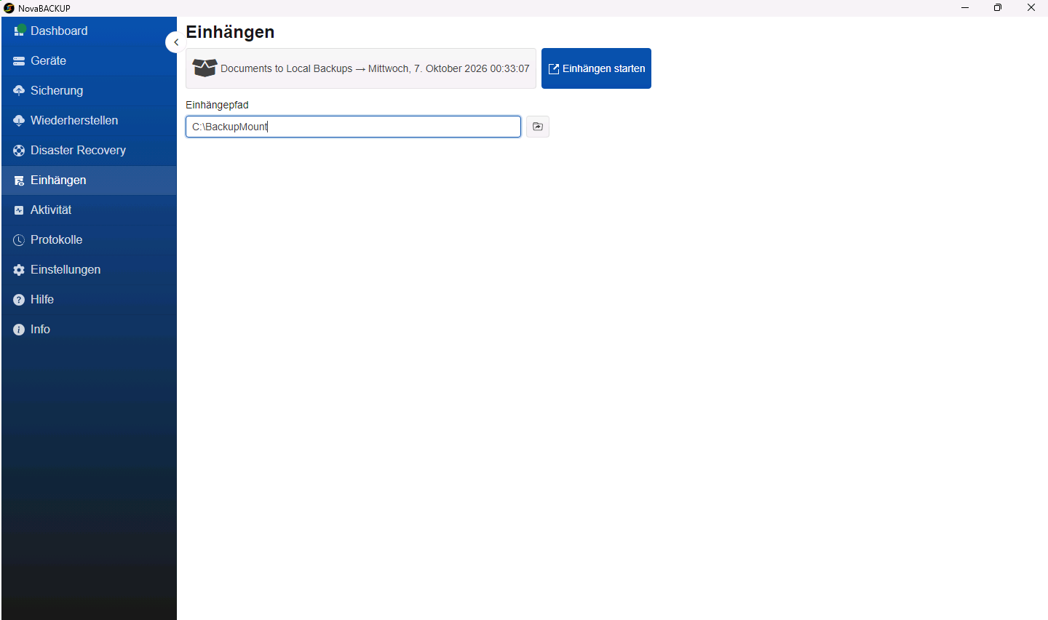The width and height of the screenshot is (1048, 620).
Task: Click the Einhängen starten button
Action: point(596,68)
